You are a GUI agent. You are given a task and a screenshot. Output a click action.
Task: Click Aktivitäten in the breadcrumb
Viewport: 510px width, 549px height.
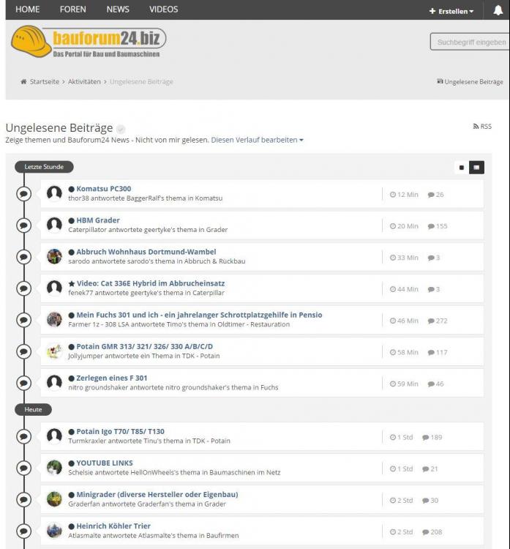(x=84, y=81)
